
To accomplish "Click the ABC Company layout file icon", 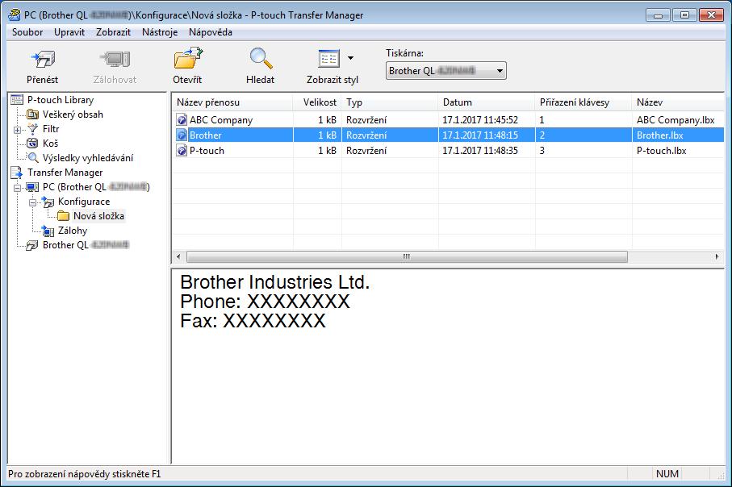I will (182, 120).
